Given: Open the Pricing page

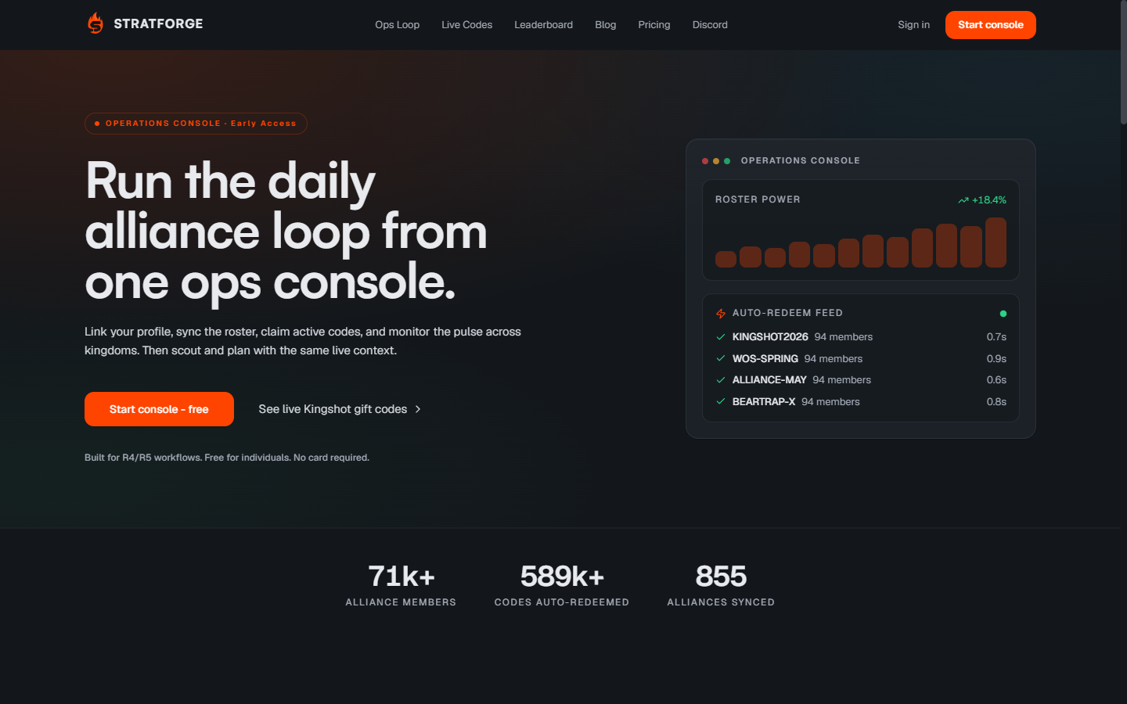Looking at the screenshot, I should click(654, 25).
